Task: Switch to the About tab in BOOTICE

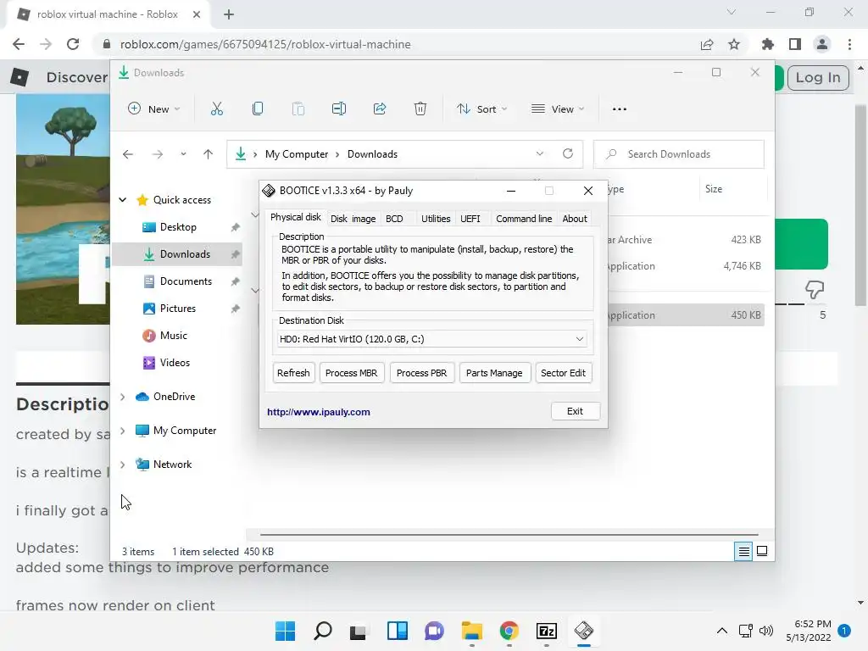Action: click(575, 219)
